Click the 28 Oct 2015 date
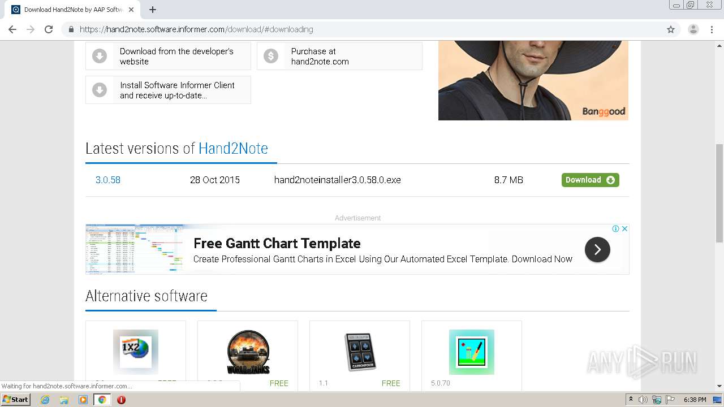 click(215, 180)
